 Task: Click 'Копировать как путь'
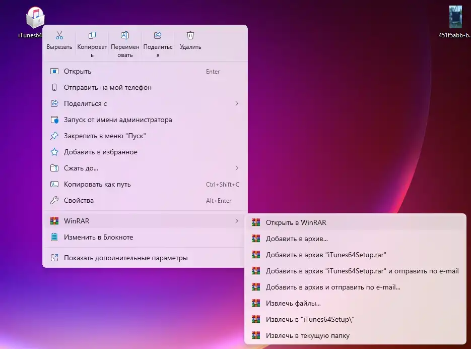(98, 184)
